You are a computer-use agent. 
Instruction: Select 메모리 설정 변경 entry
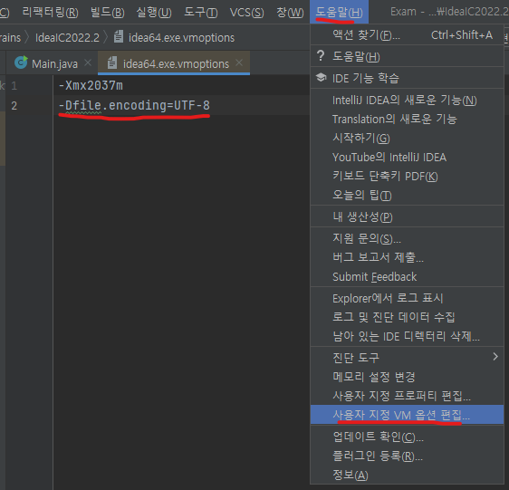407,377
